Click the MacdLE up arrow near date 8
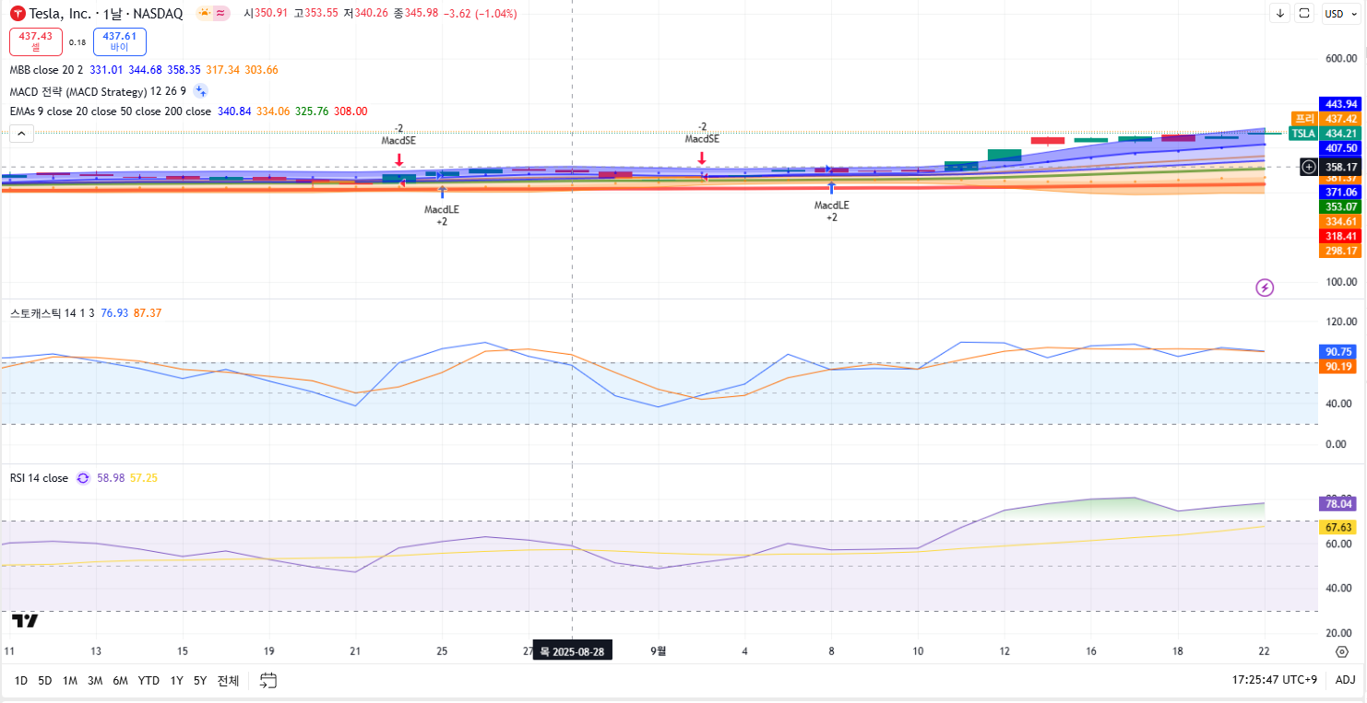The height and width of the screenshot is (703, 1367). tap(831, 189)
